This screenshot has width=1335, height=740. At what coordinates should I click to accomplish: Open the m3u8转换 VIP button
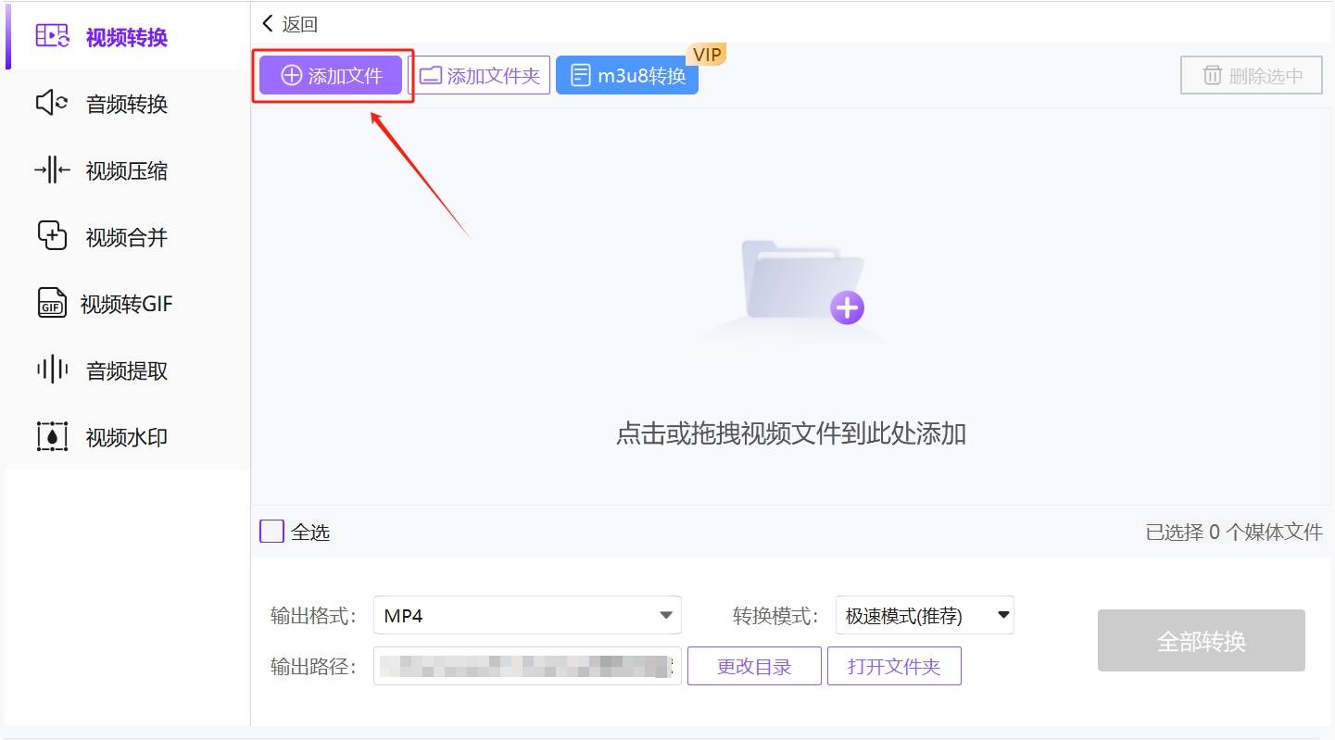tap(627, 76)
